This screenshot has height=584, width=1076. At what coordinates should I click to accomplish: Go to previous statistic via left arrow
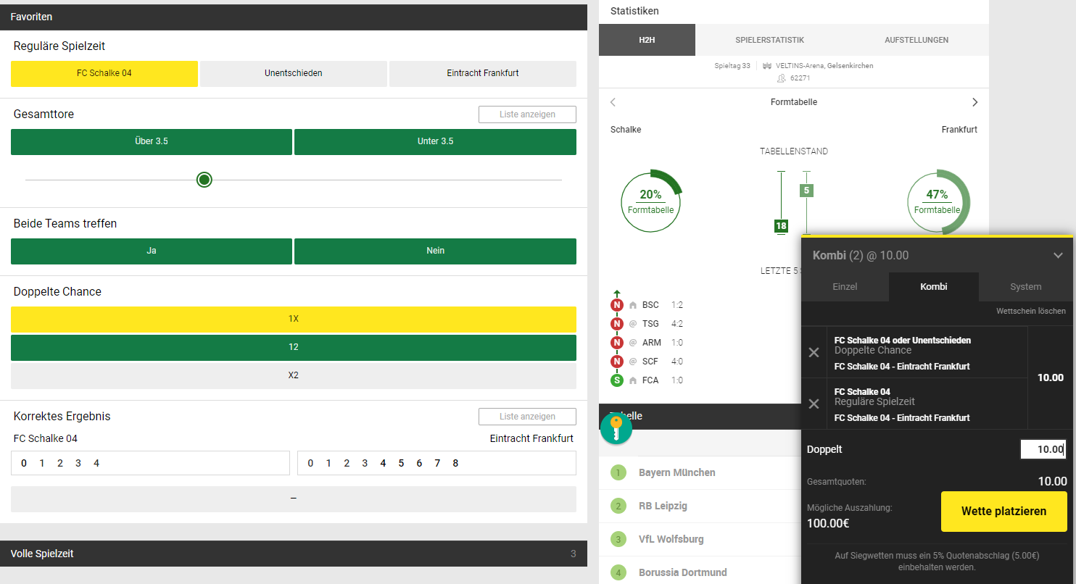coord(613,102)
